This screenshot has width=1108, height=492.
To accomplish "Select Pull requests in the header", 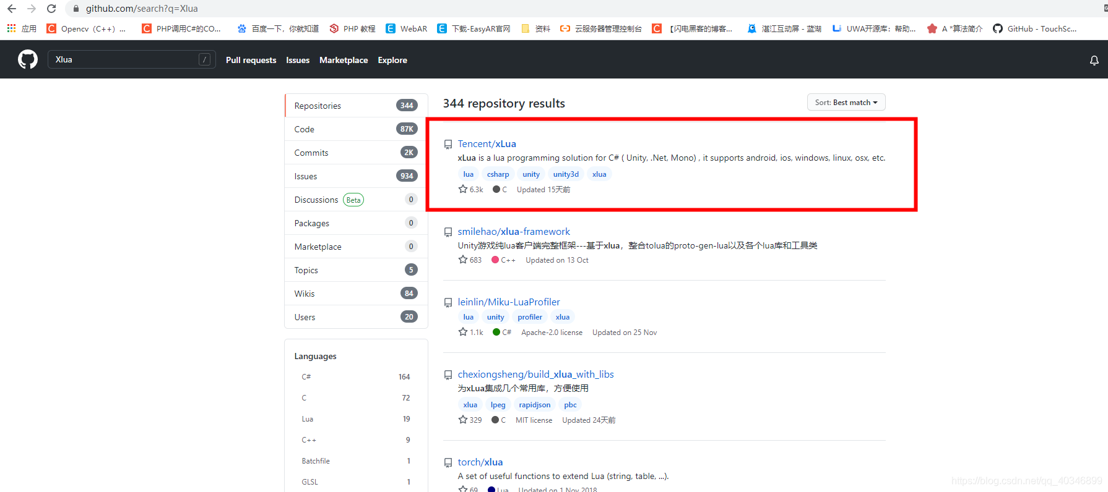I will point(251,60).
